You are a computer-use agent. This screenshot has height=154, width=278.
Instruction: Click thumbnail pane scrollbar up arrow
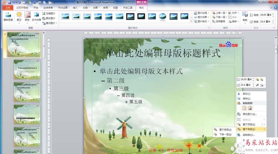tap(44, 32)
